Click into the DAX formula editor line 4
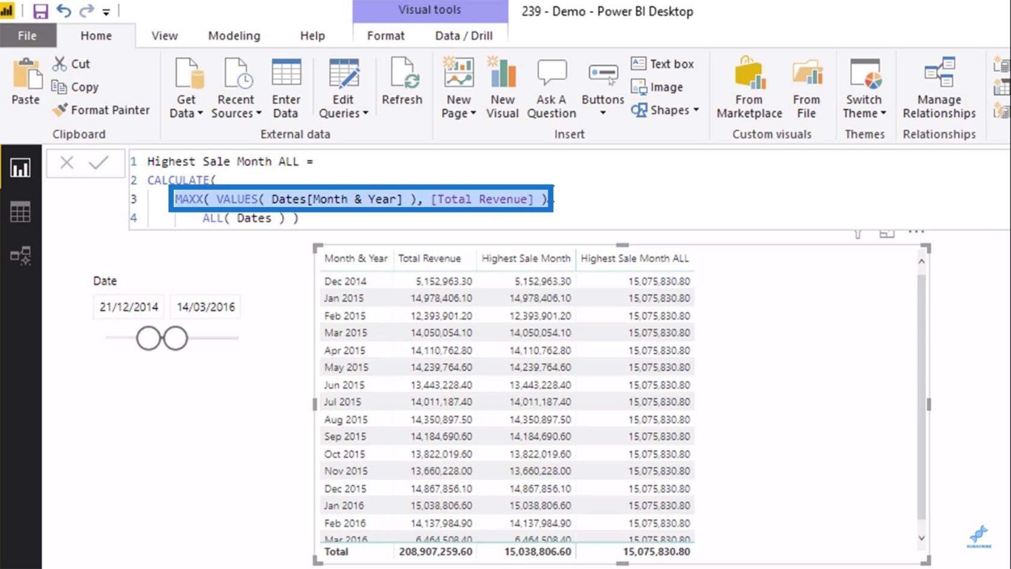The image size is (1011, 569). tap(250, 218)
